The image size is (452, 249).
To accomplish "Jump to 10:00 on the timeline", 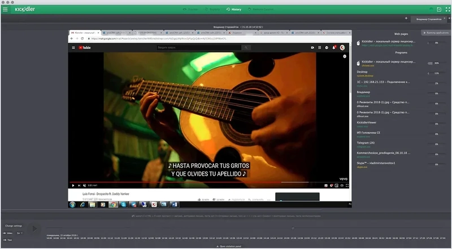I will pos(49,238).
